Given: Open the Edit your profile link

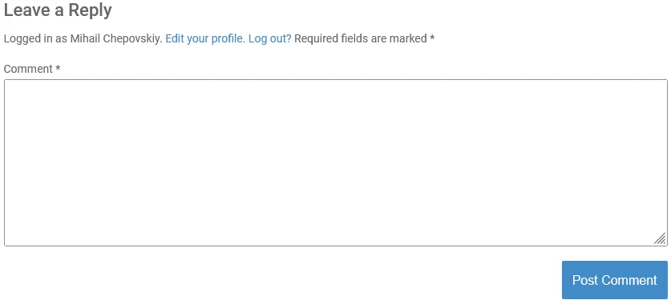Looking at the screenshot, I should pos(205,39).
